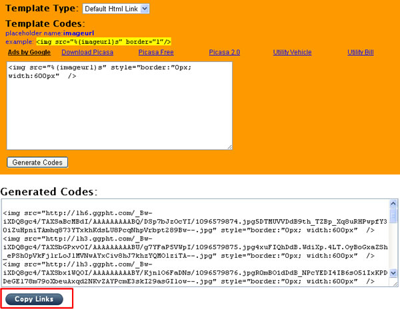The image size is (400, 309).
Task: Click the Copy Links button
Action: tap(34, 299)
